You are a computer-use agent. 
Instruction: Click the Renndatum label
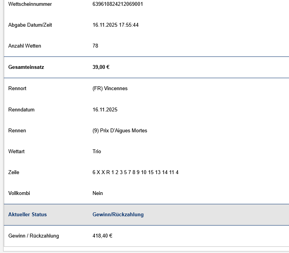click(x=21, y=110)
